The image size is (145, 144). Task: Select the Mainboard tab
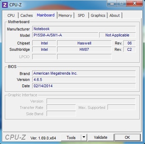coord(46,15)
